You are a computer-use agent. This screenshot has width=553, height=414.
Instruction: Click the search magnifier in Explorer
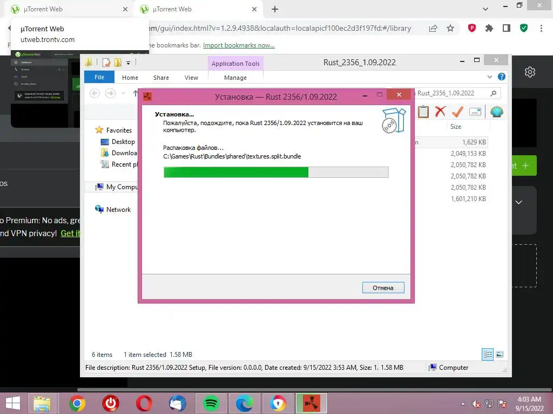click(x=494, y=93)
